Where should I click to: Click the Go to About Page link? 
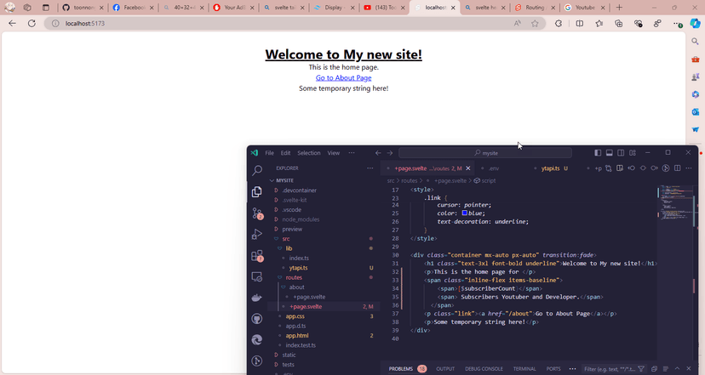(343, 77)
